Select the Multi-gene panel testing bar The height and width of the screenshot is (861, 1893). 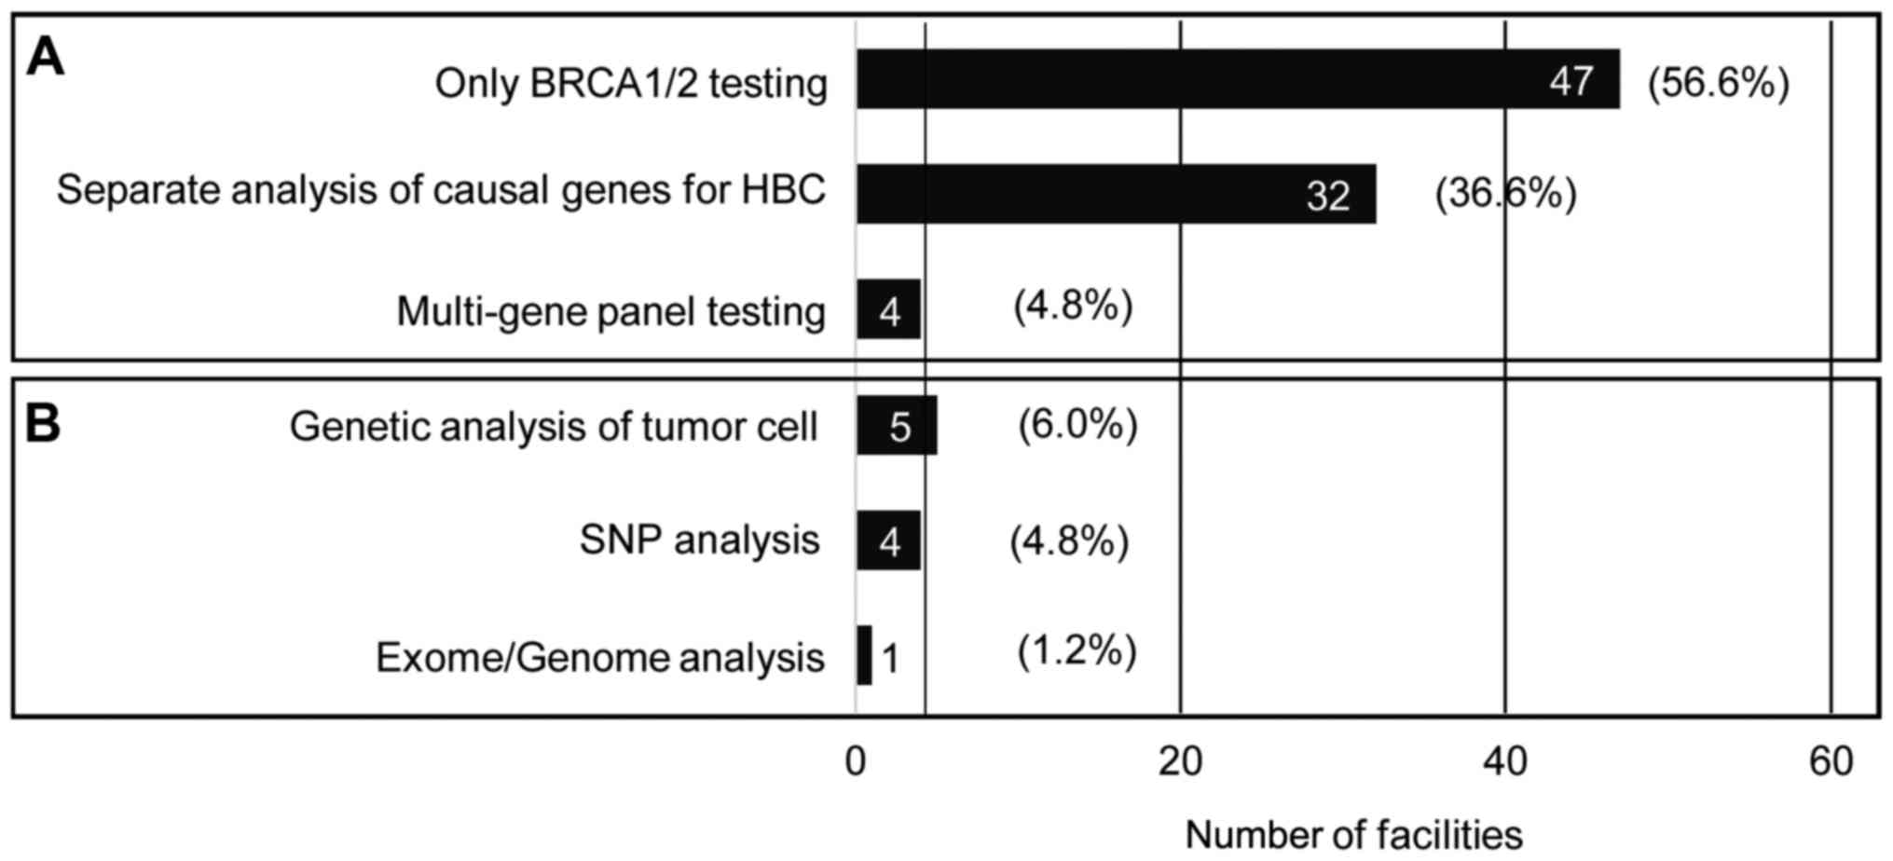[888, 309]
